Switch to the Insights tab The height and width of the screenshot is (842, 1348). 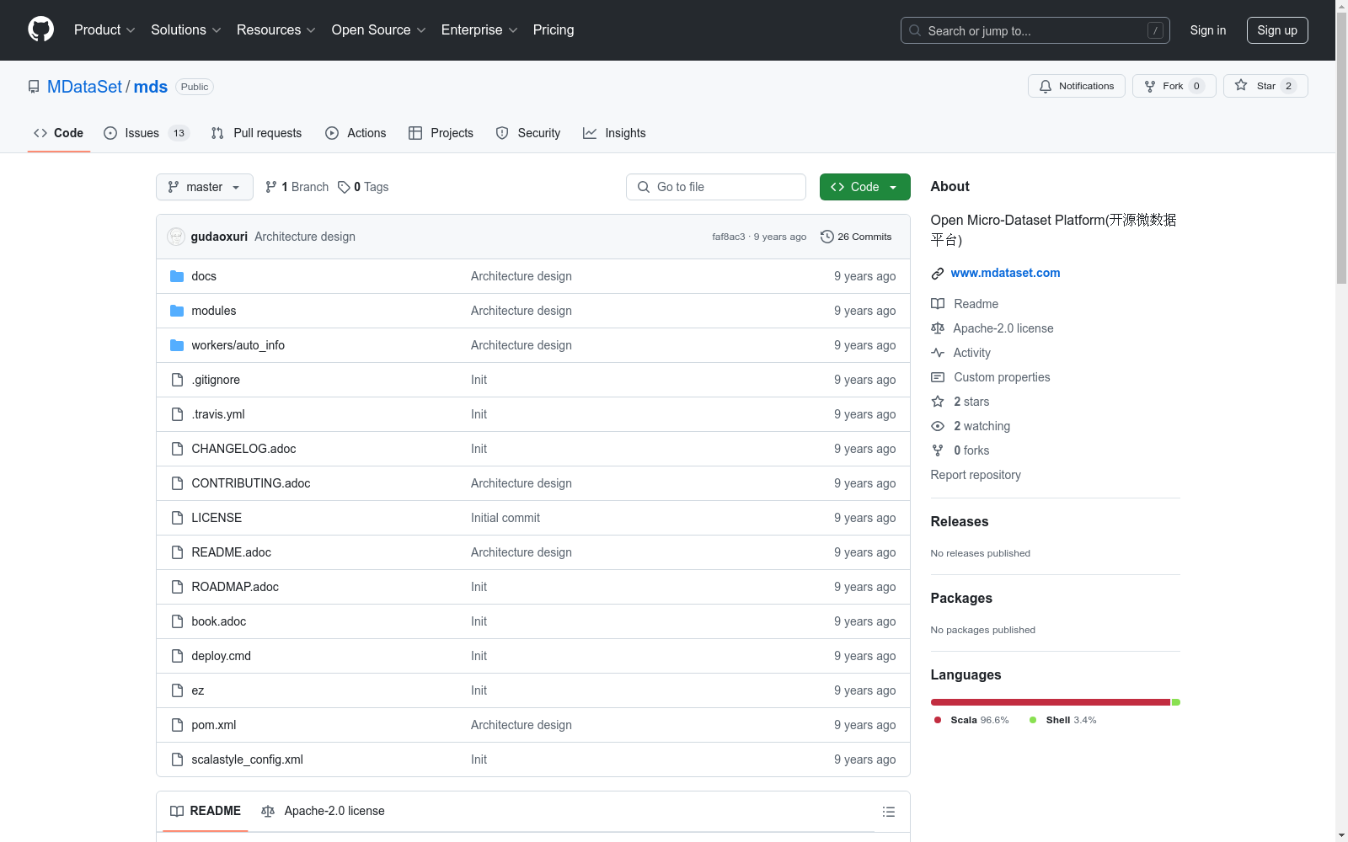(x=614, y=133)
